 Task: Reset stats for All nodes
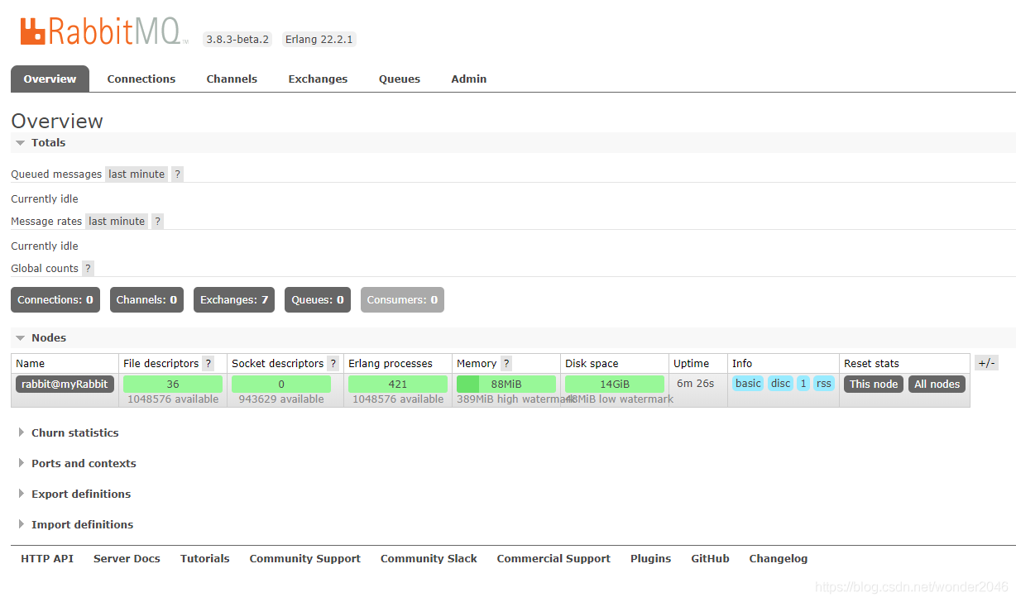pos(937,385)
